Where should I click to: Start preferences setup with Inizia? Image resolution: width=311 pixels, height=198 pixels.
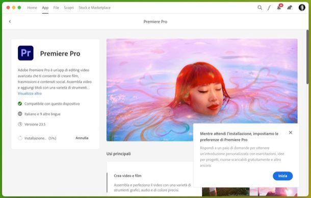pyautogui.click(x=282, y=176)
